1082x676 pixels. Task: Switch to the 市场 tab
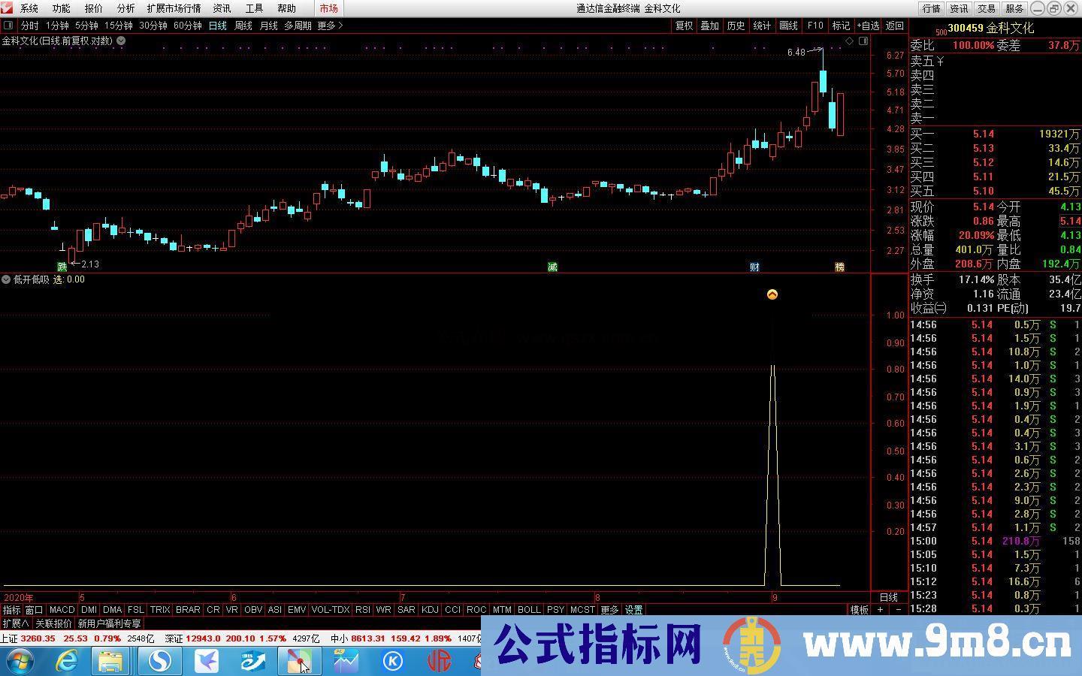328,8
